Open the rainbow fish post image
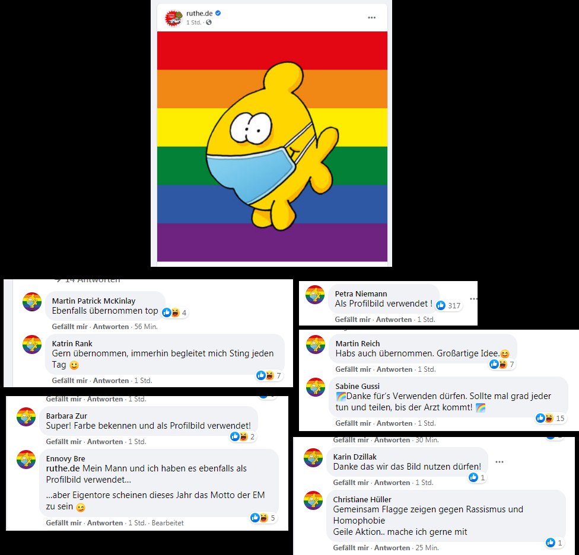The width and height of the screenshot is (579, 555). [272, 146]
